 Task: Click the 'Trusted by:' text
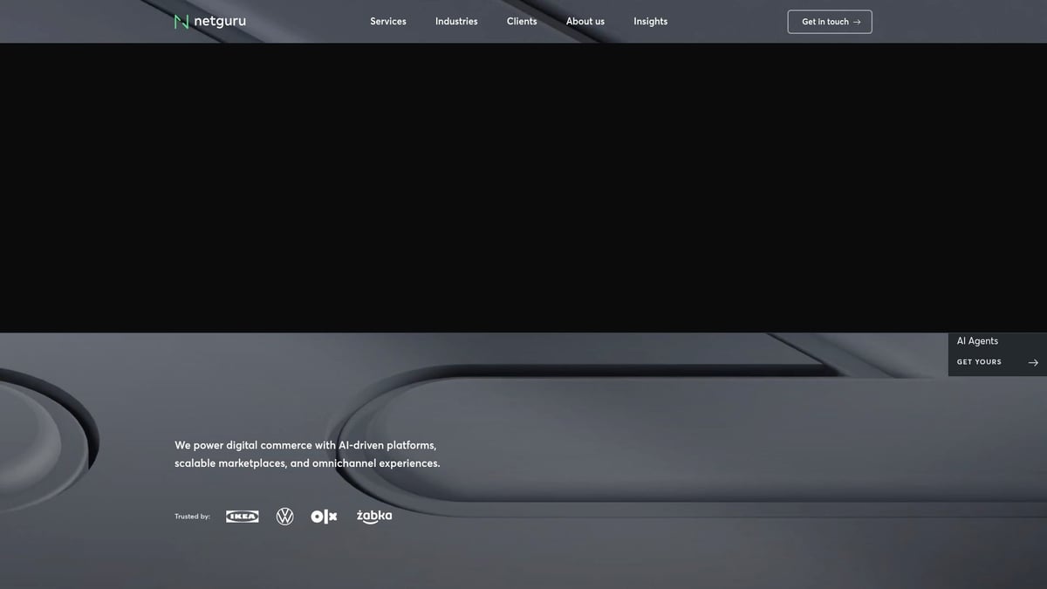(192, 517)
